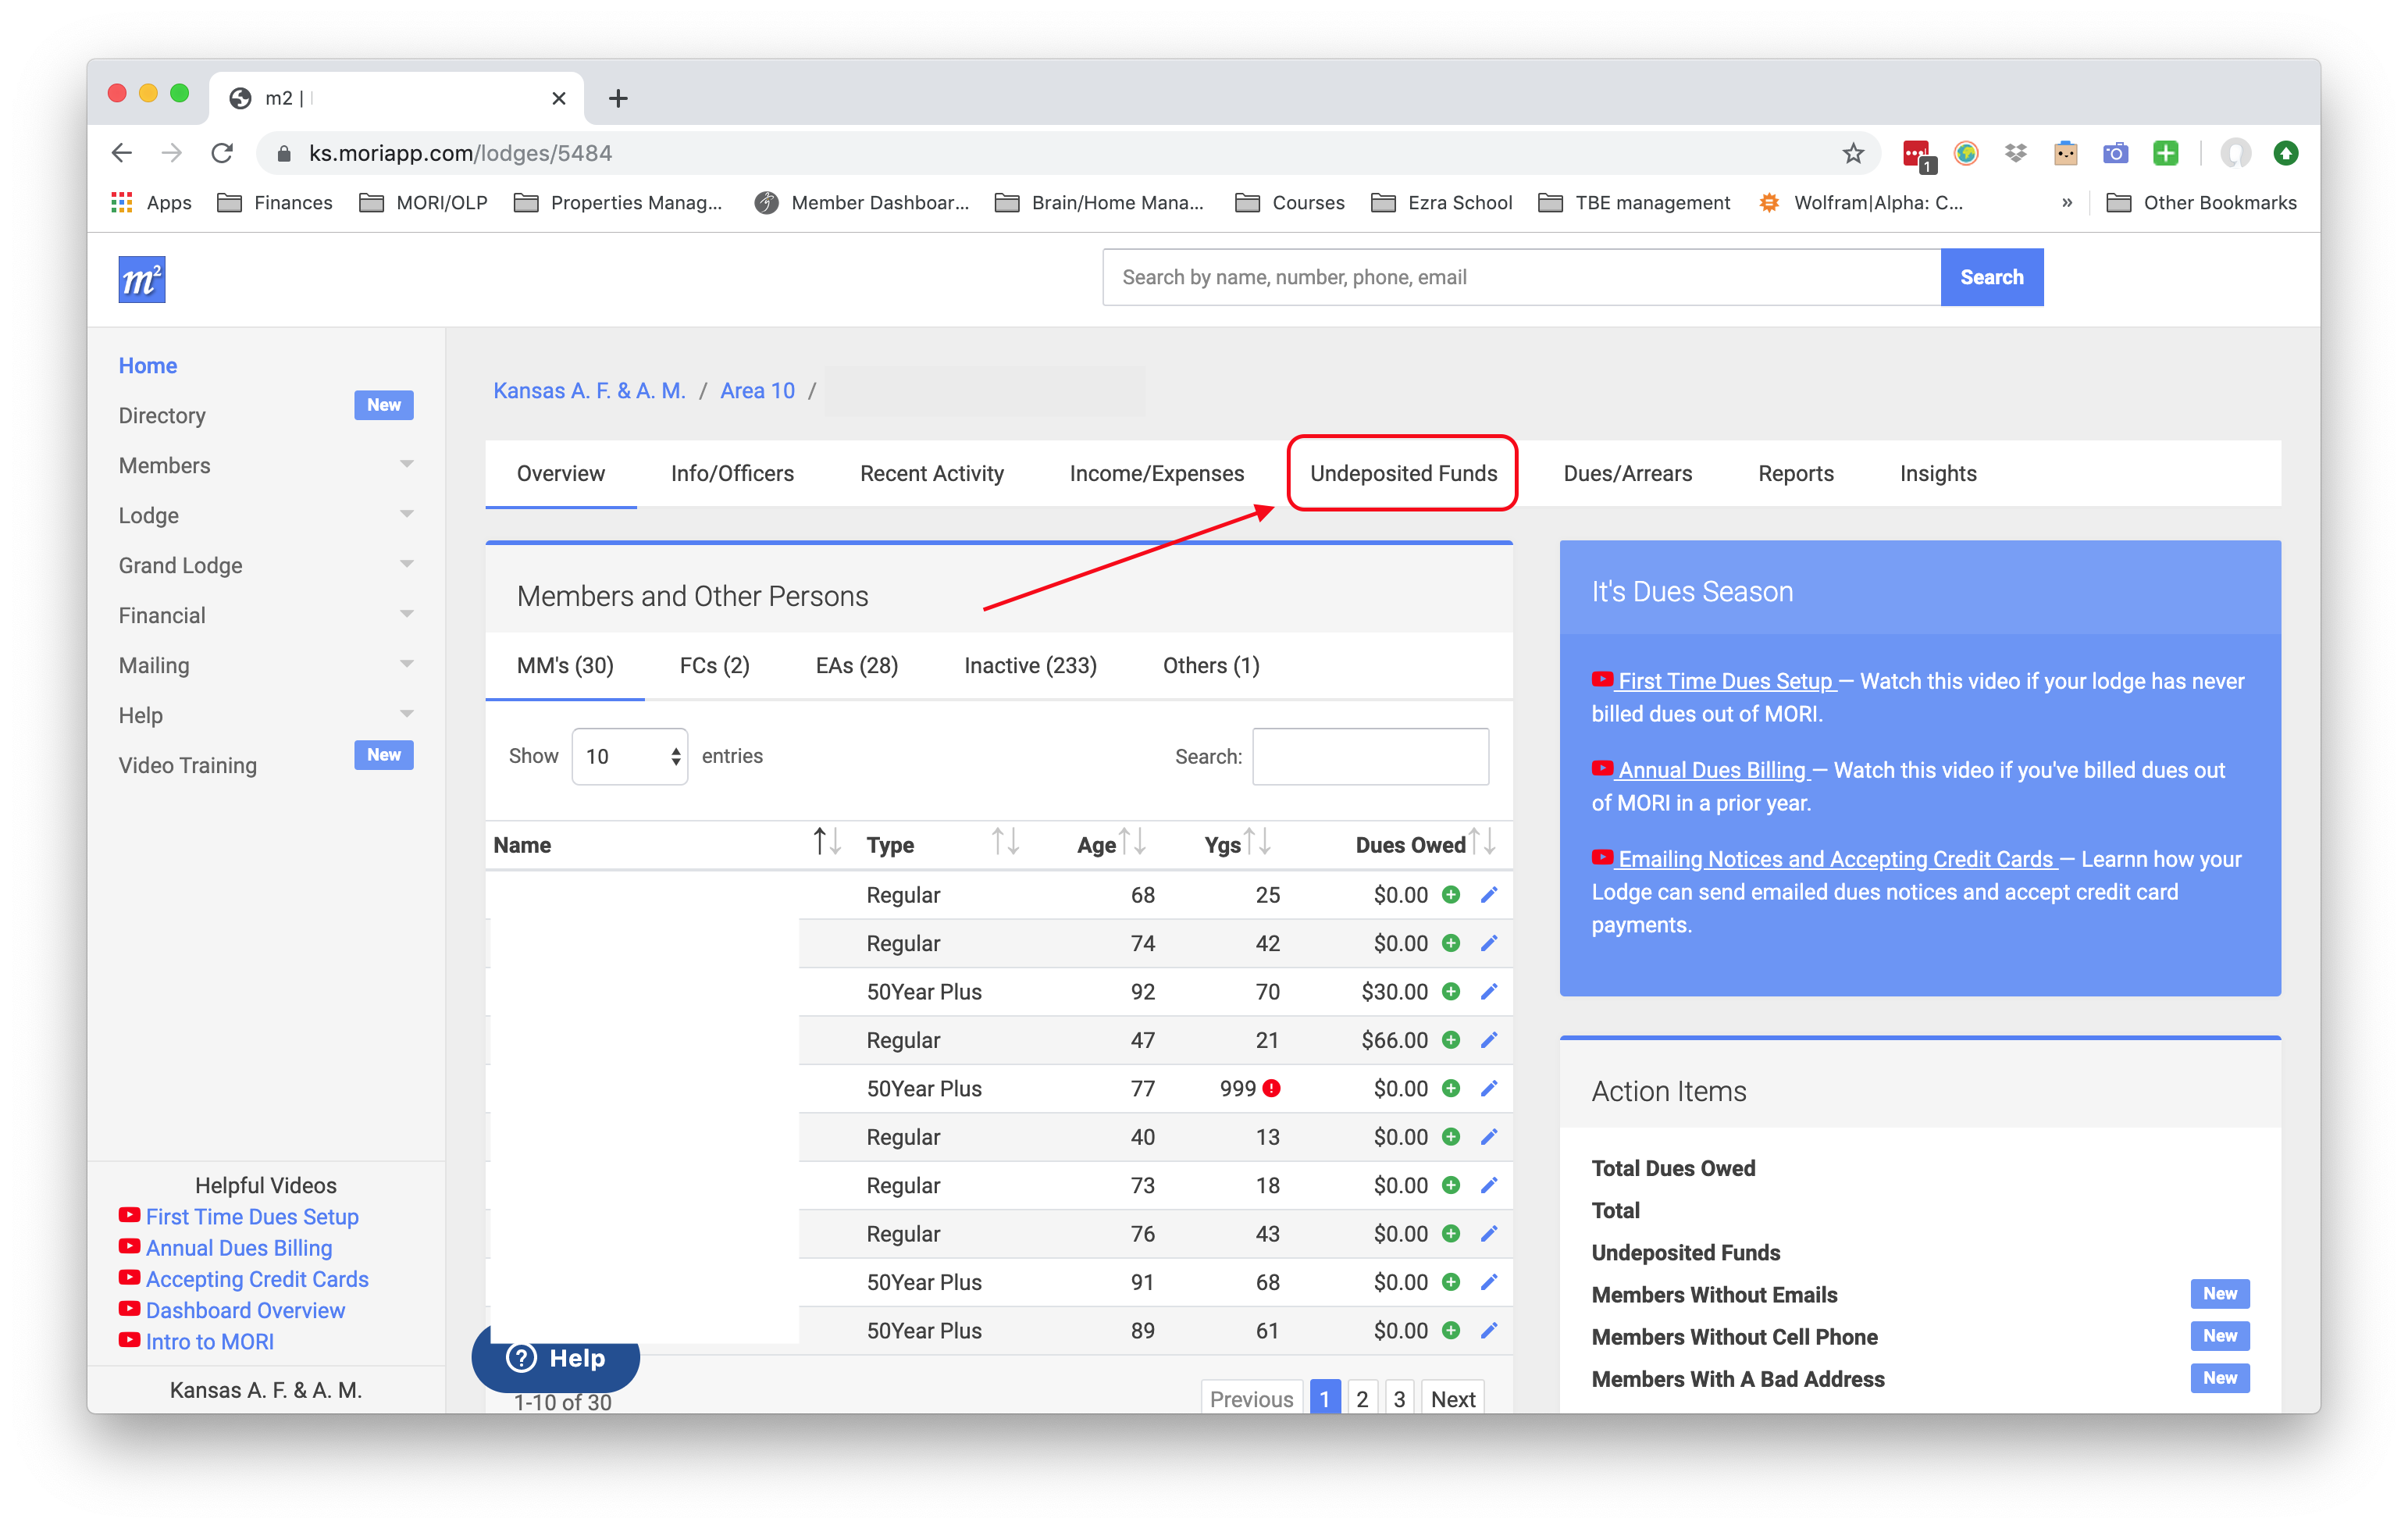This screenshot has height=1529, width=2408.
Task: Click green plus icon on $30.00 row
Action: (x=1450, y=991)
